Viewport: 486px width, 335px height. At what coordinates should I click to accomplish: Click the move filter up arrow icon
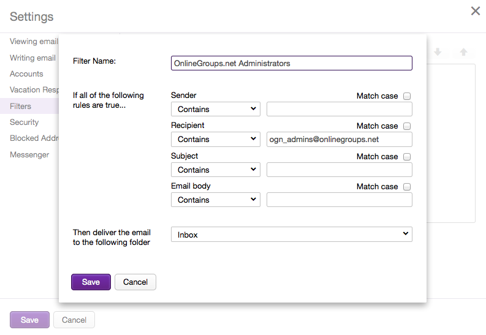(463, 53)
